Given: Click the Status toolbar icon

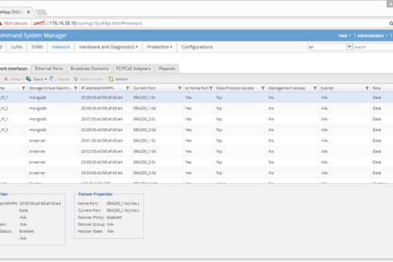Looking at the screenshot, I should (29, 79).
